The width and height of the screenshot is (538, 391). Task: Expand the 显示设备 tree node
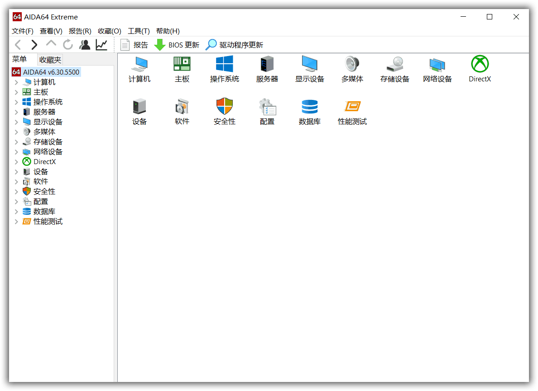(x=17, y=122)
